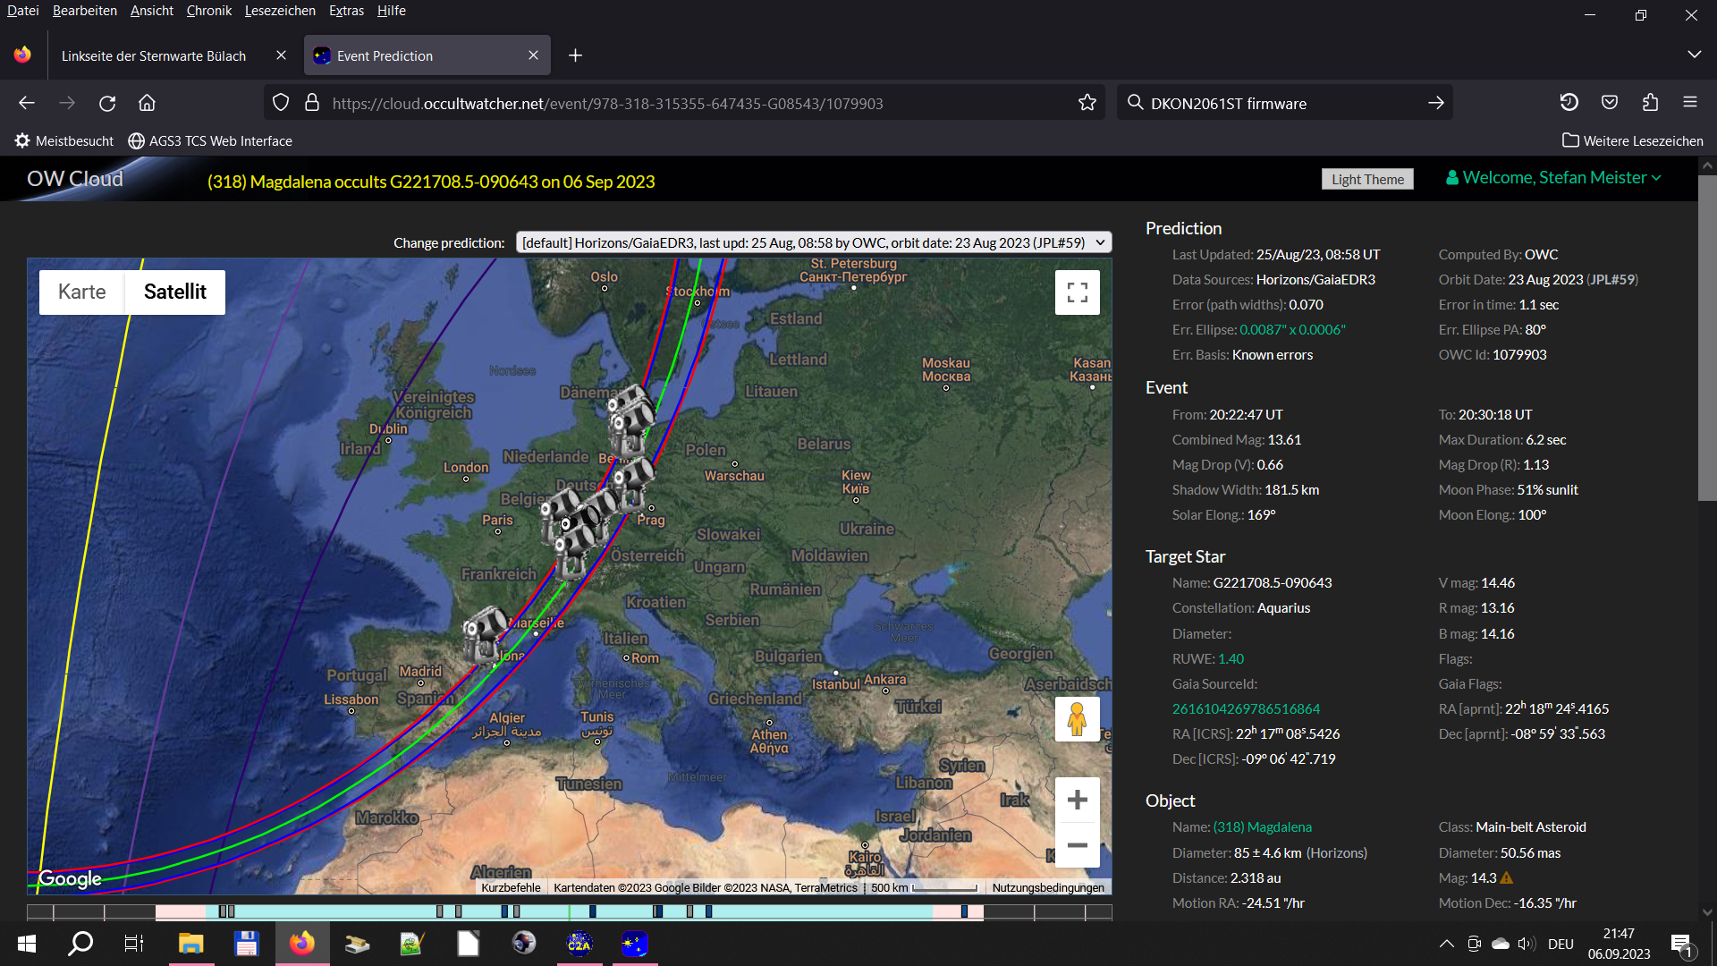Image resolution: width=1717 pixels, height=966 pixels.
Task: Toggle the map fullscreen view icon
Action: [1077, 292]
